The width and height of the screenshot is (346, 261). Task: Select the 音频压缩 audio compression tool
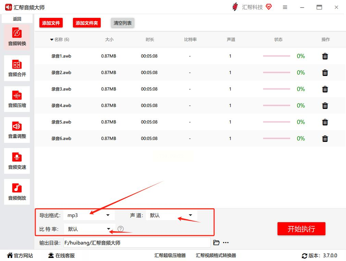coord(17,99)
